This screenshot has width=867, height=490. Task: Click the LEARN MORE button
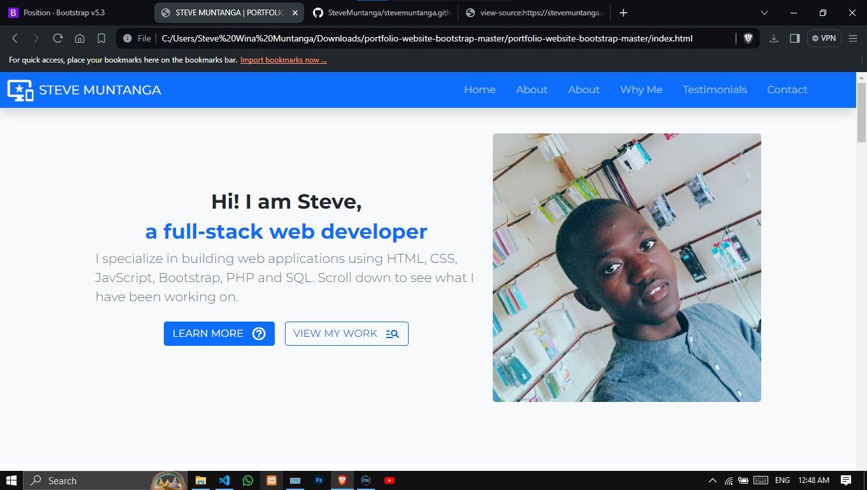coord(219,333)
